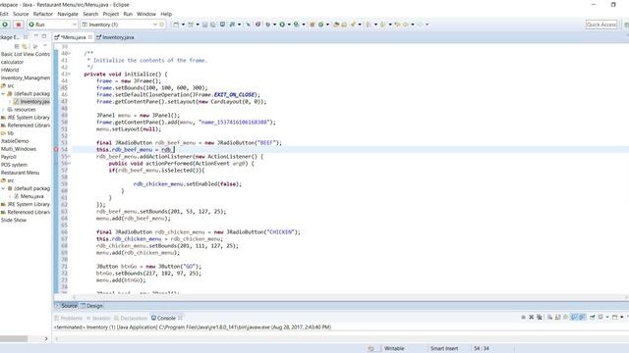The height and width of the screenshot is (353, 629).
Task: Click the Save toolbar icon
Action: tap(205, 25)
